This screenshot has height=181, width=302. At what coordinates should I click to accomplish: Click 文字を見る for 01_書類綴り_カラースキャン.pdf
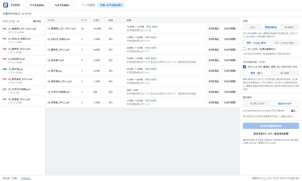tap(214, 29)
